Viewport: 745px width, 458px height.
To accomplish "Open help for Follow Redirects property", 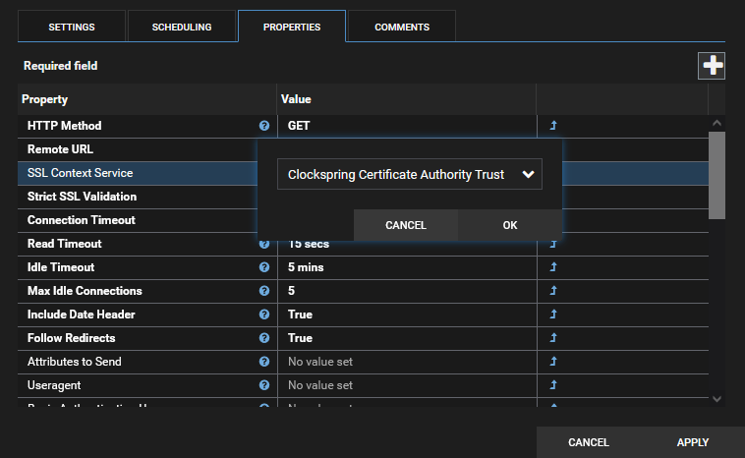I will pyautogui.click(x=264, y=338).
